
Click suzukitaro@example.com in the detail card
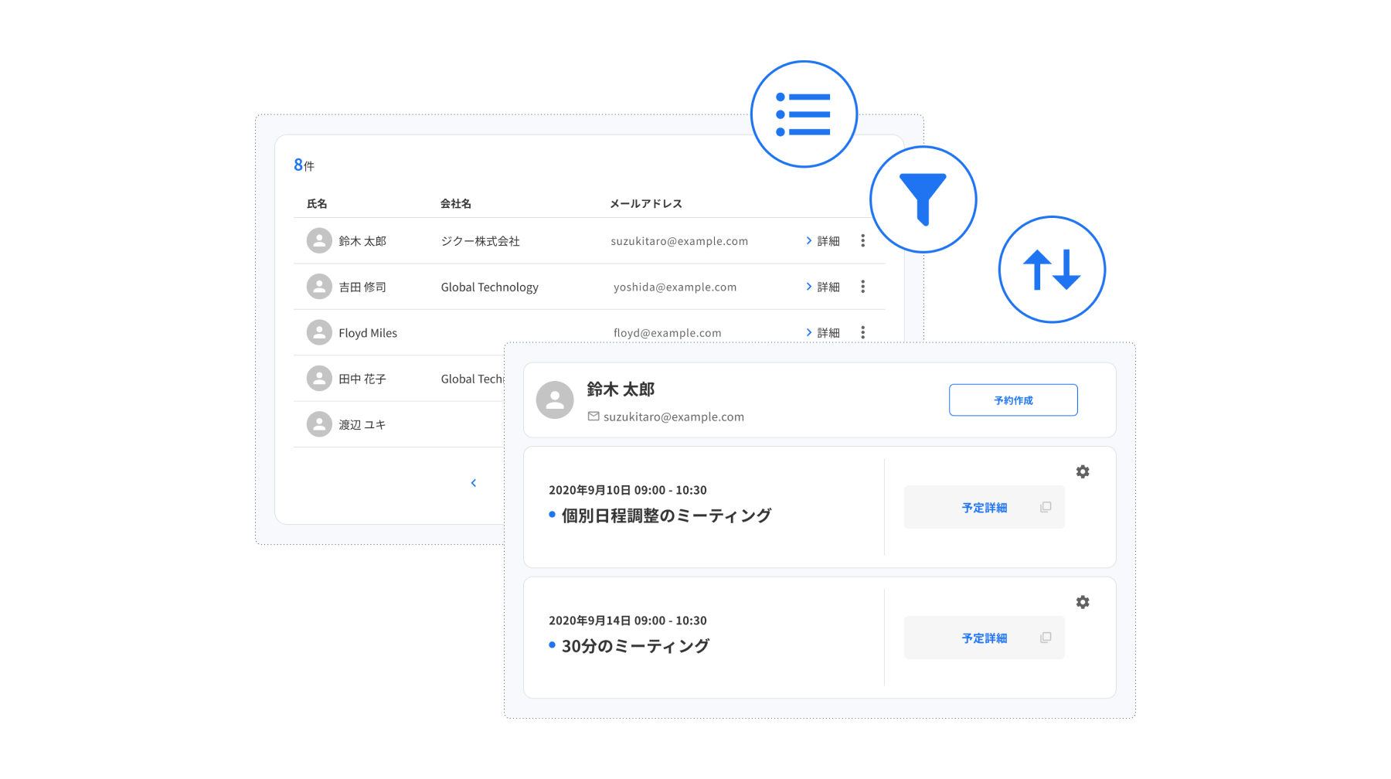tap(674, 417)
